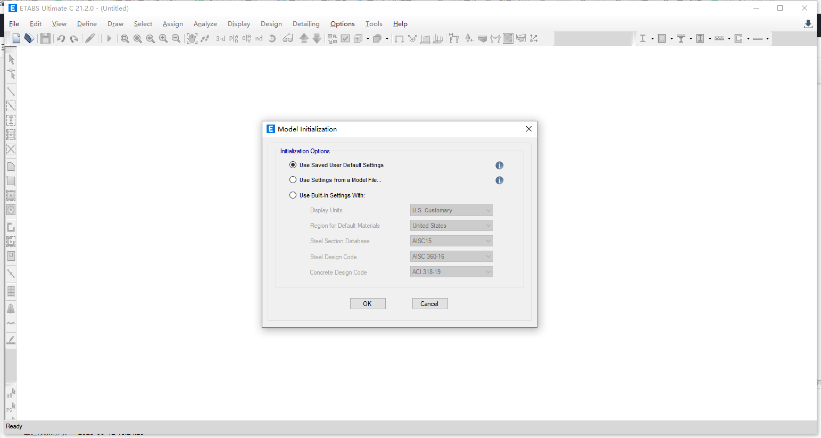
Task: Expand the T-section toolbar dropdown arrow
Action: (691, 38)
